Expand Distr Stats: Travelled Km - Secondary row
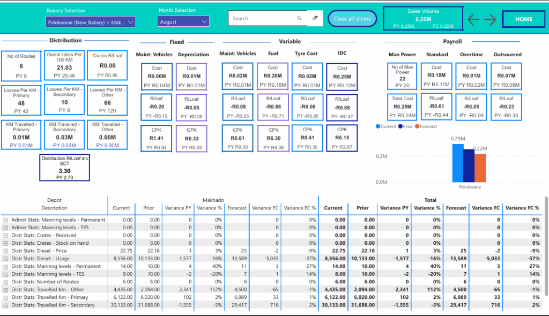This screenshot has height=316, width=549. [x=6, y=305]
